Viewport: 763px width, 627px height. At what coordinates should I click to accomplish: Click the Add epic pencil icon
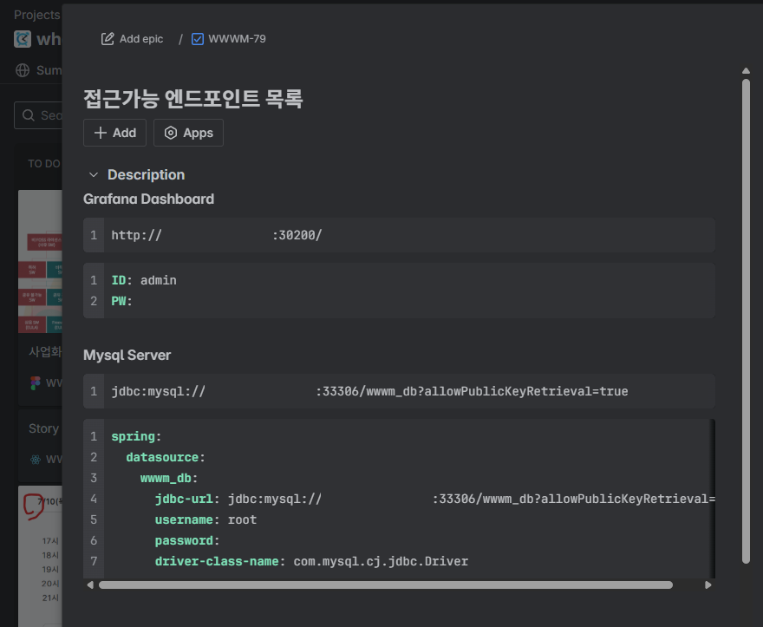[x=107, y=39]
